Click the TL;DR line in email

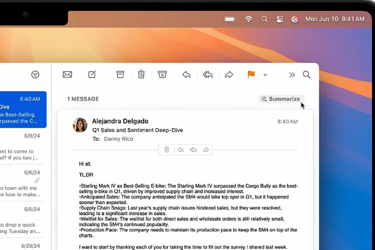pyautogui.click(x=86, y=175)
